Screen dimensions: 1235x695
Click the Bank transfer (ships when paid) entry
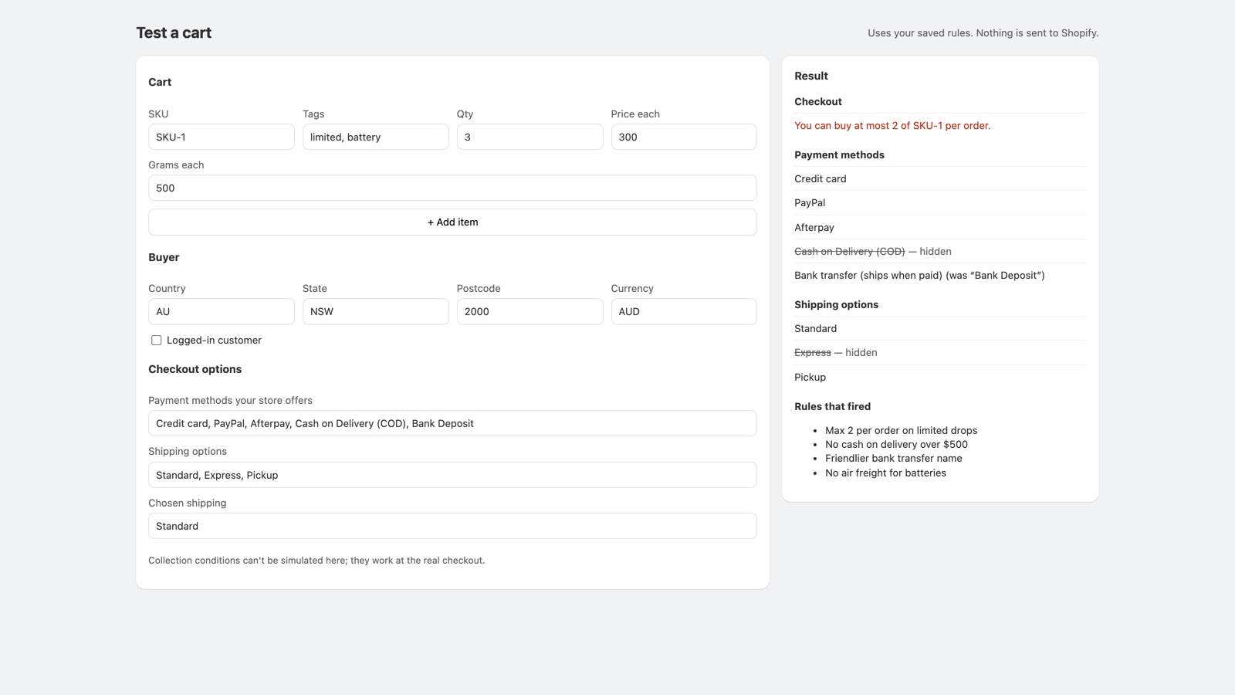[919, 275]
